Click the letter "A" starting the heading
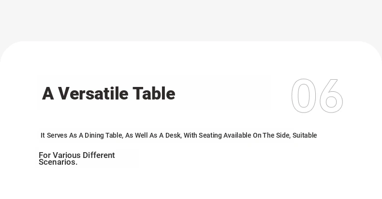This screenshot has height=199, width=382. click(48, 93)
